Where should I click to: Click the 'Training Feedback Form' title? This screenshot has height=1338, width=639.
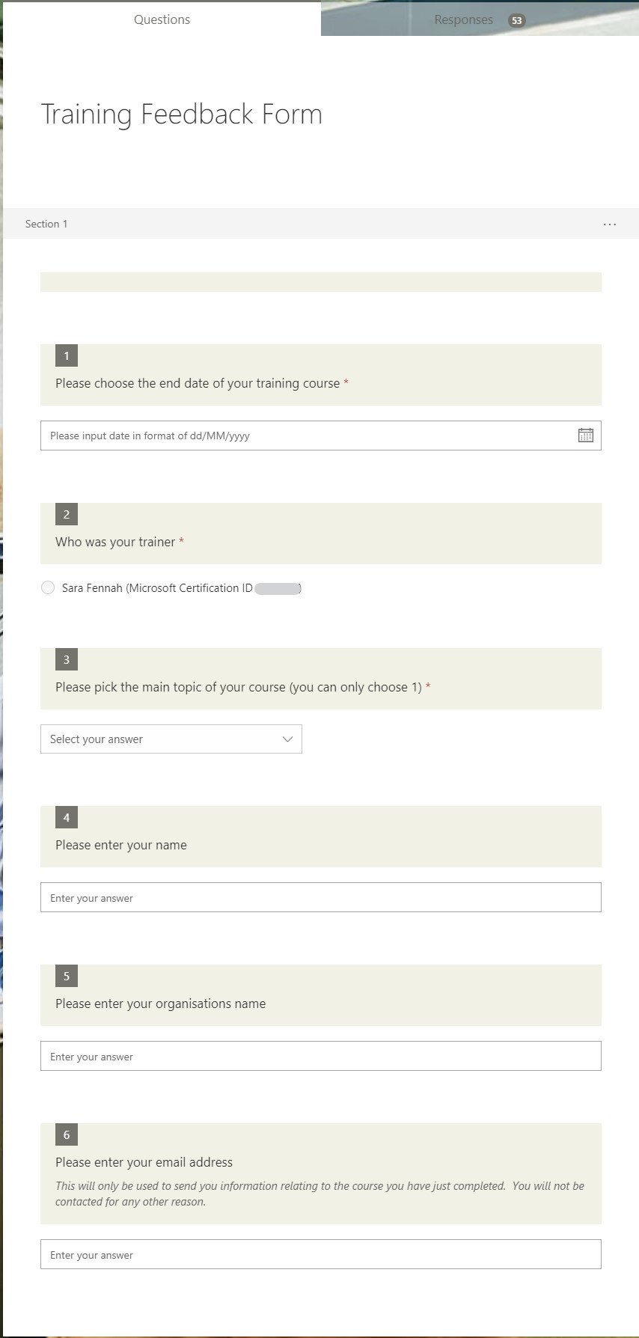pos(182,114)
